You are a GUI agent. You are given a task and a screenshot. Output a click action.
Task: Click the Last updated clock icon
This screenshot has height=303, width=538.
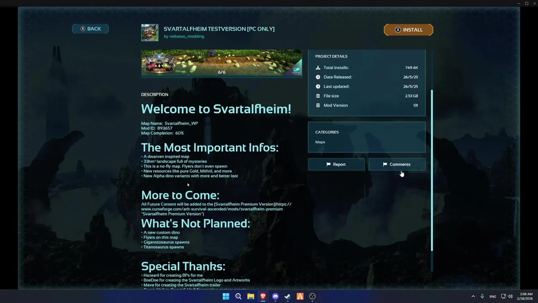(x=318, y=87)
